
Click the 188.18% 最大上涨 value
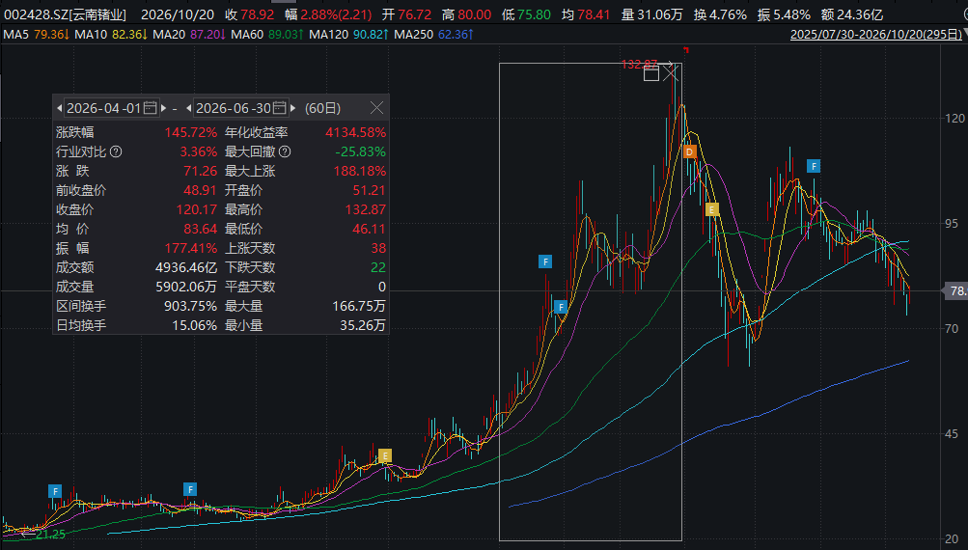coord(360,171)
